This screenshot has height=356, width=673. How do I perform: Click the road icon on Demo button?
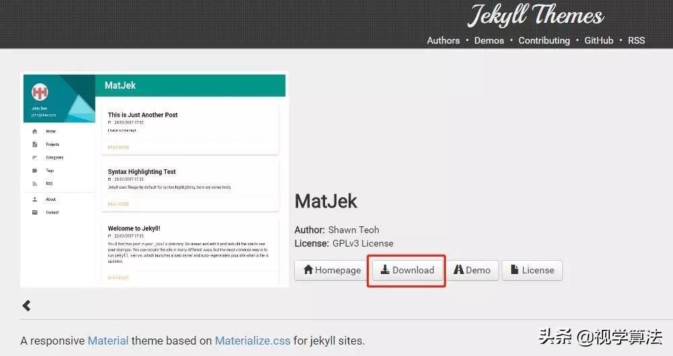(x=458, y=269)
